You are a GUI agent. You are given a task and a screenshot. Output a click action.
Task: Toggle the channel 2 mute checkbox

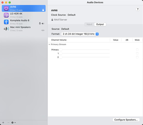click(x=137, y=57)
